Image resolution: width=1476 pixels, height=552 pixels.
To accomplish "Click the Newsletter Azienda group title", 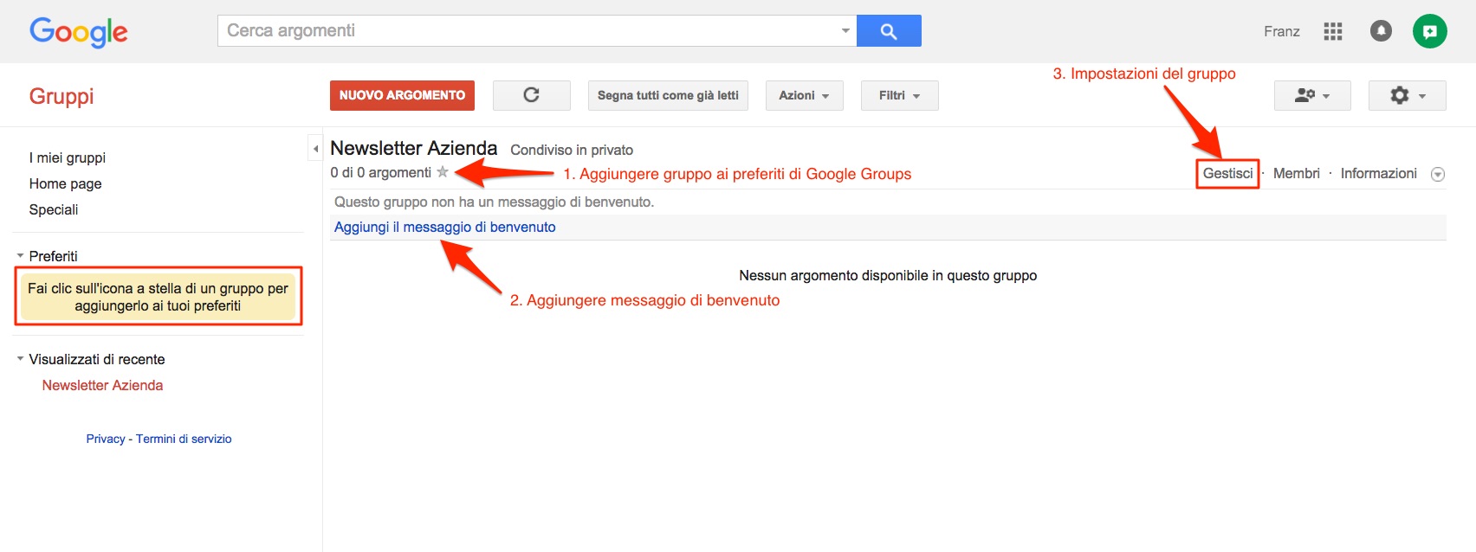I will click(414, 148).
